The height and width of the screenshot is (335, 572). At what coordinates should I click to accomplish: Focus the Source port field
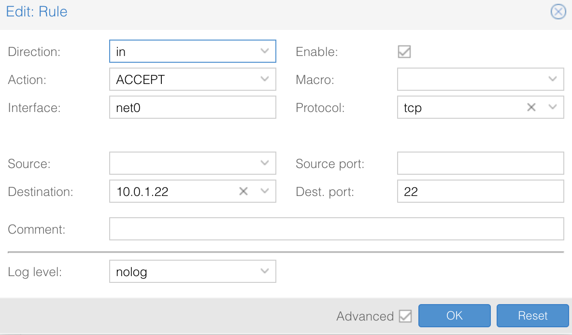click(480, 164)
